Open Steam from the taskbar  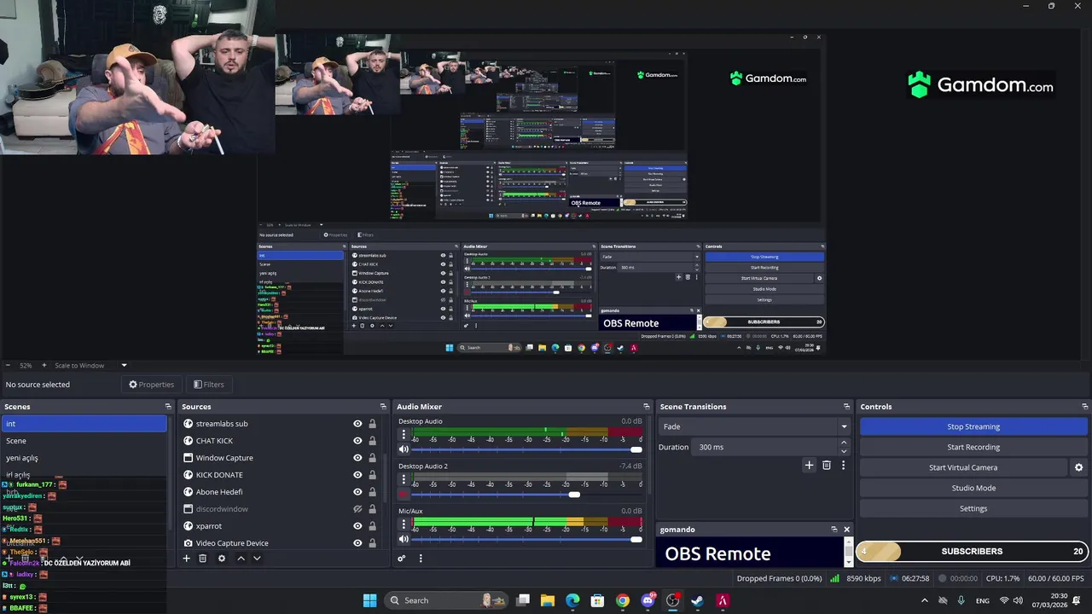click(x=697, y=600)
